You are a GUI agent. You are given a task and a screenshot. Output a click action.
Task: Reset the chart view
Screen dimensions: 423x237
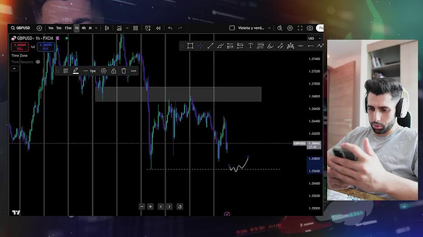tap(180, 206)
